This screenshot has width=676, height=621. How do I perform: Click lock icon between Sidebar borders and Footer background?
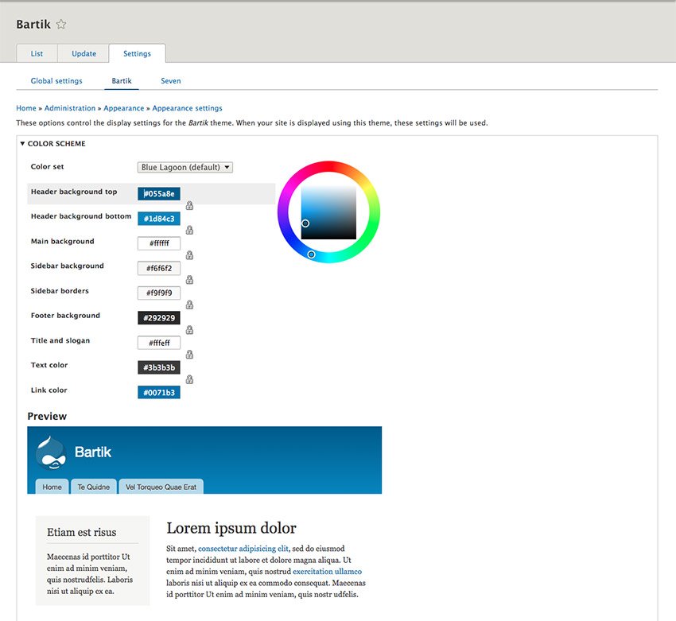point(189,305)
